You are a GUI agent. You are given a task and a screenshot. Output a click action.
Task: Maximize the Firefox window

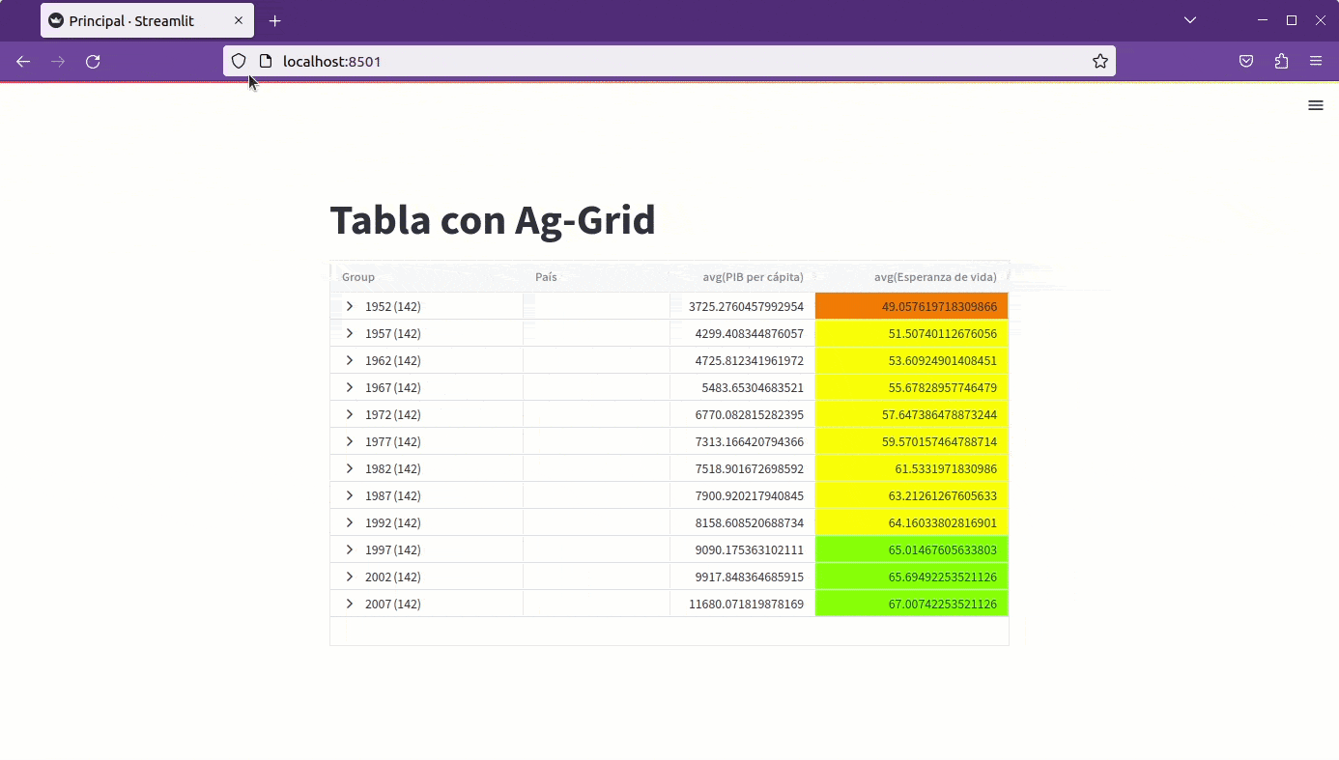1292,20
